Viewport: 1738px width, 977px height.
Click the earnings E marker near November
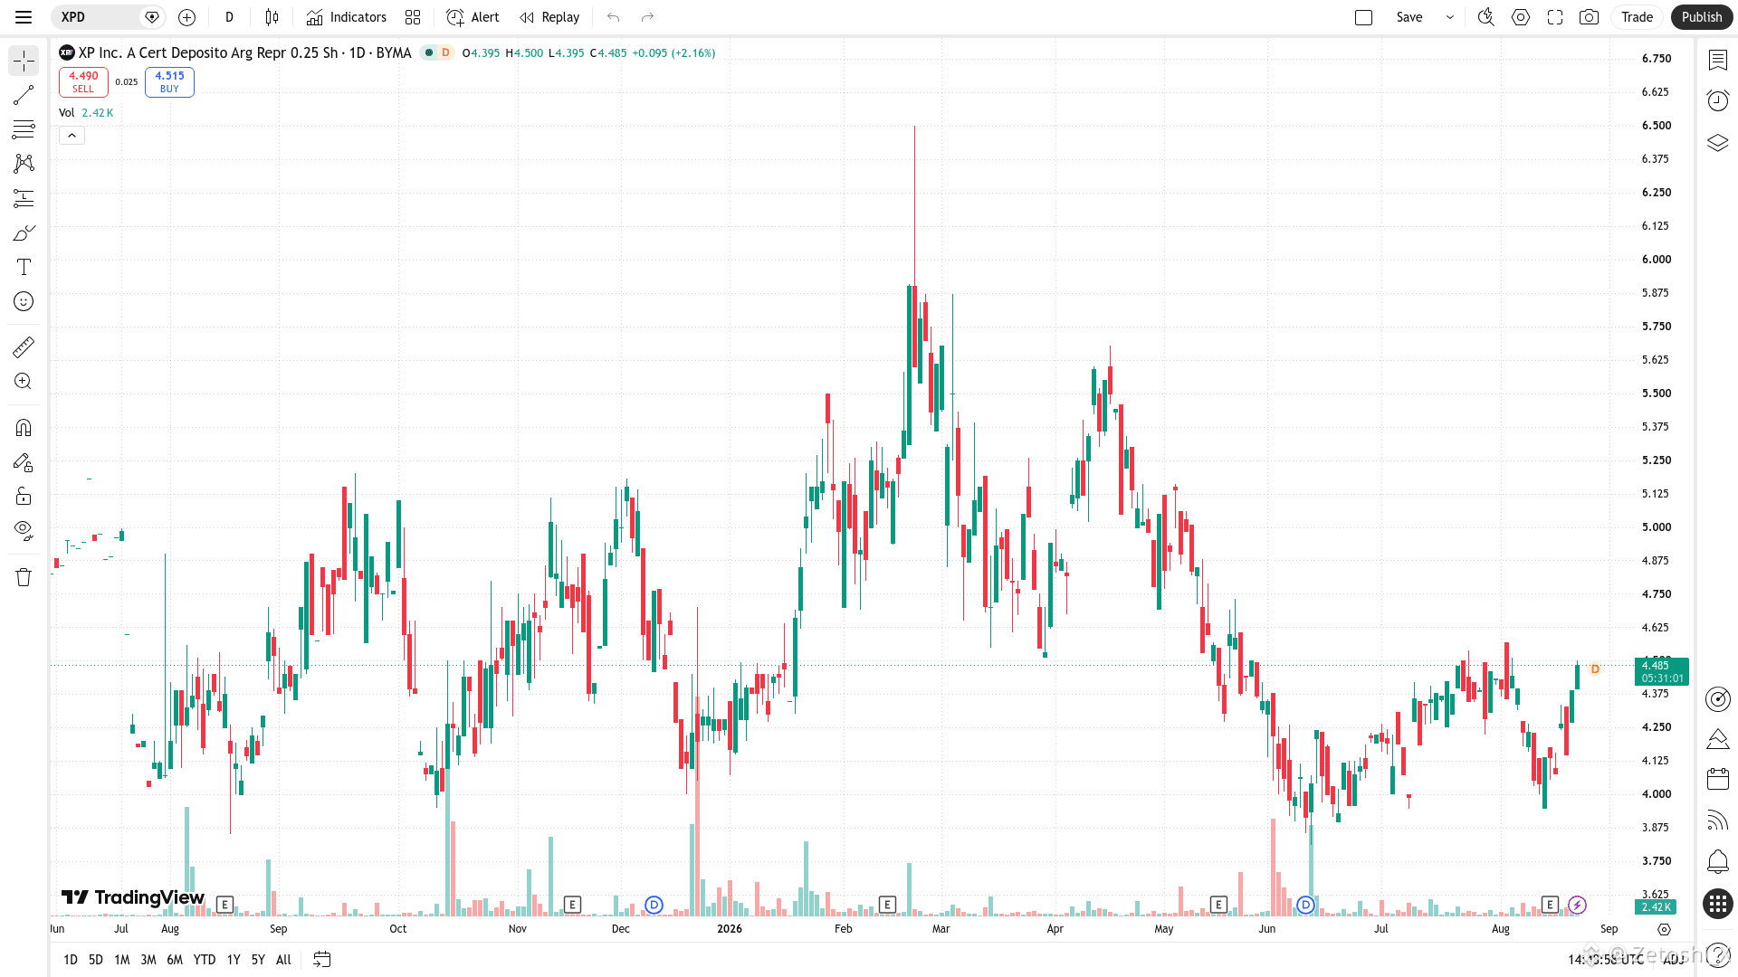point(572,905)
